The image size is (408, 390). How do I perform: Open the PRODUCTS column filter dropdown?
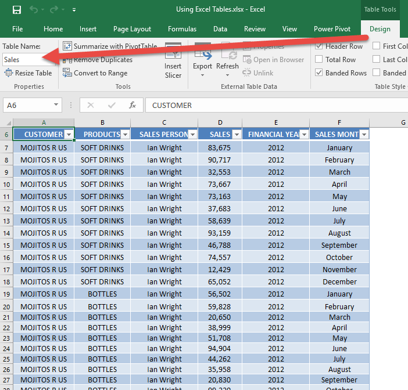click(x=126, y=135)
